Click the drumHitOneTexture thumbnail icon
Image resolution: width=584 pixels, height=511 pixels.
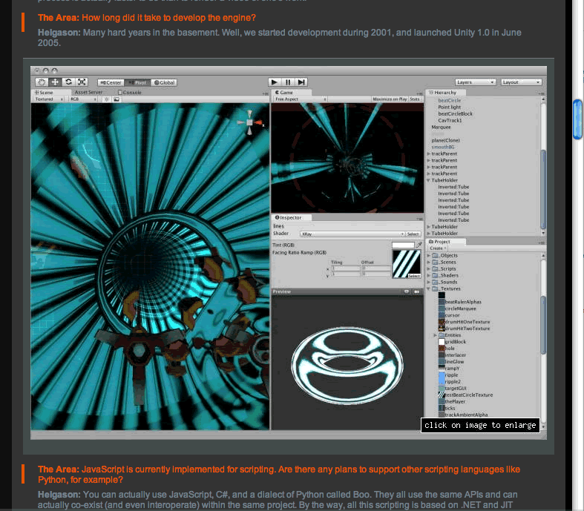pos(442,322)
